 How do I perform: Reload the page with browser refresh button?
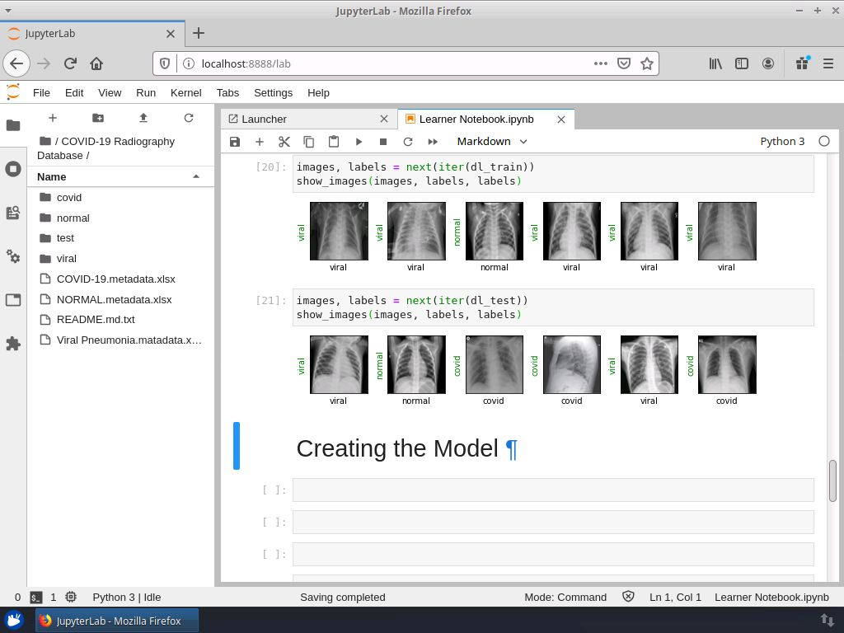point(71,63)
